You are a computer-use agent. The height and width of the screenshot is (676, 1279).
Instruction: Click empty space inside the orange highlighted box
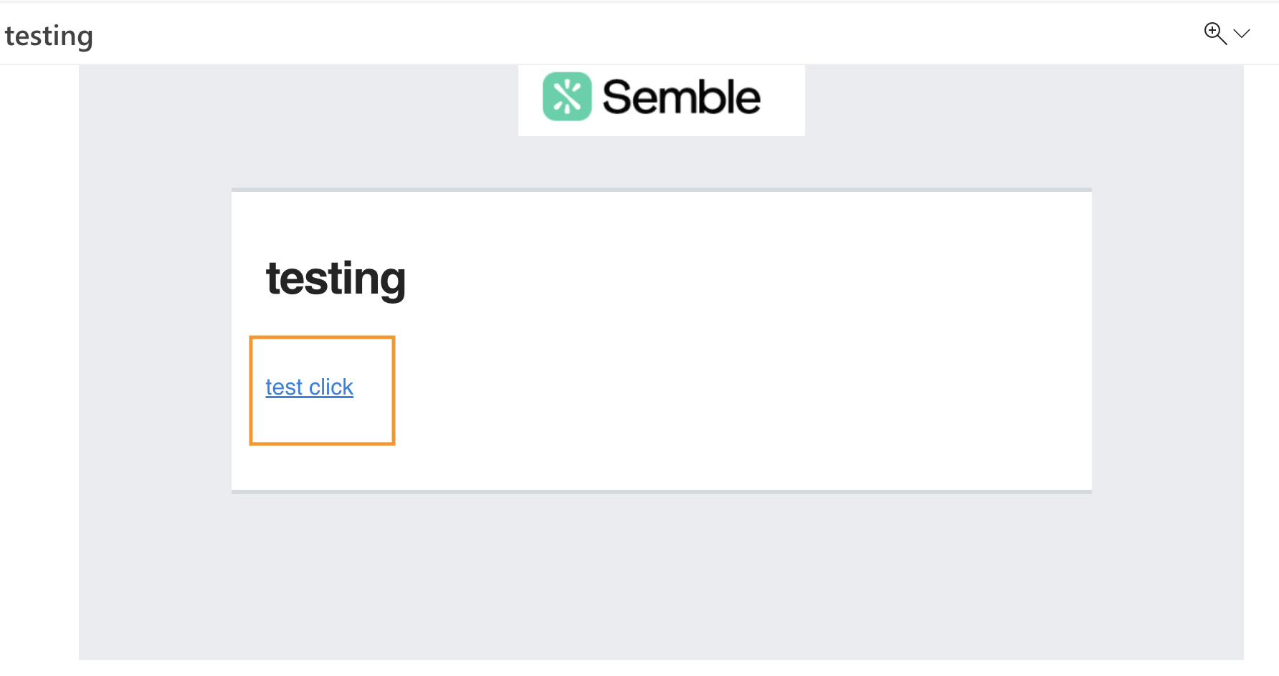323,422
